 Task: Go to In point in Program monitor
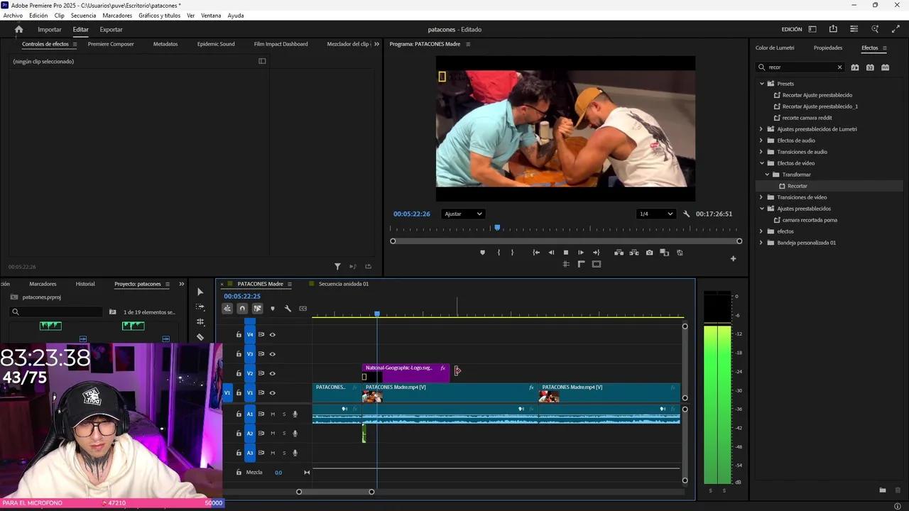coord(536,253)
